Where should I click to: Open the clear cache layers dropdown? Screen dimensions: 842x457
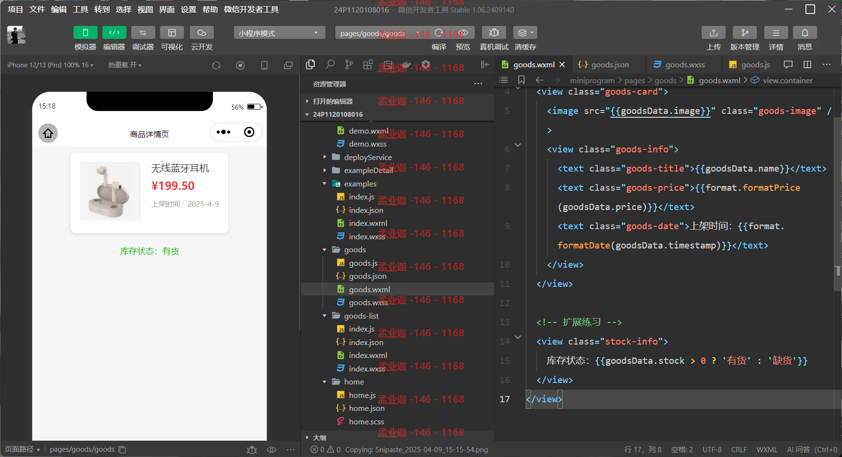(525, 33)
